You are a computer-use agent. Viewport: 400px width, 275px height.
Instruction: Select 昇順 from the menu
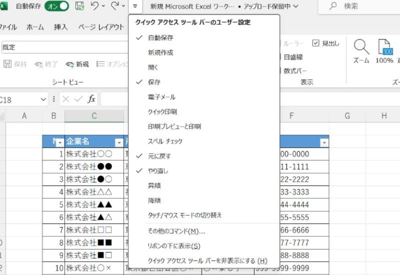pos(204,186)
